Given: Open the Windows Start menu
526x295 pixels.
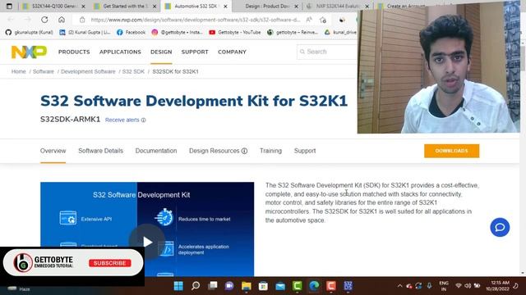Looking at the screenshot, I should pyautogui.click(x=178, y=286).
